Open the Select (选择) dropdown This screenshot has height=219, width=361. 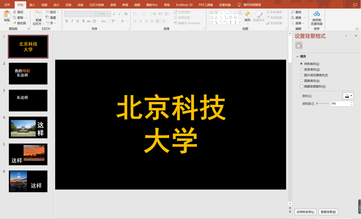pos(297,23)
